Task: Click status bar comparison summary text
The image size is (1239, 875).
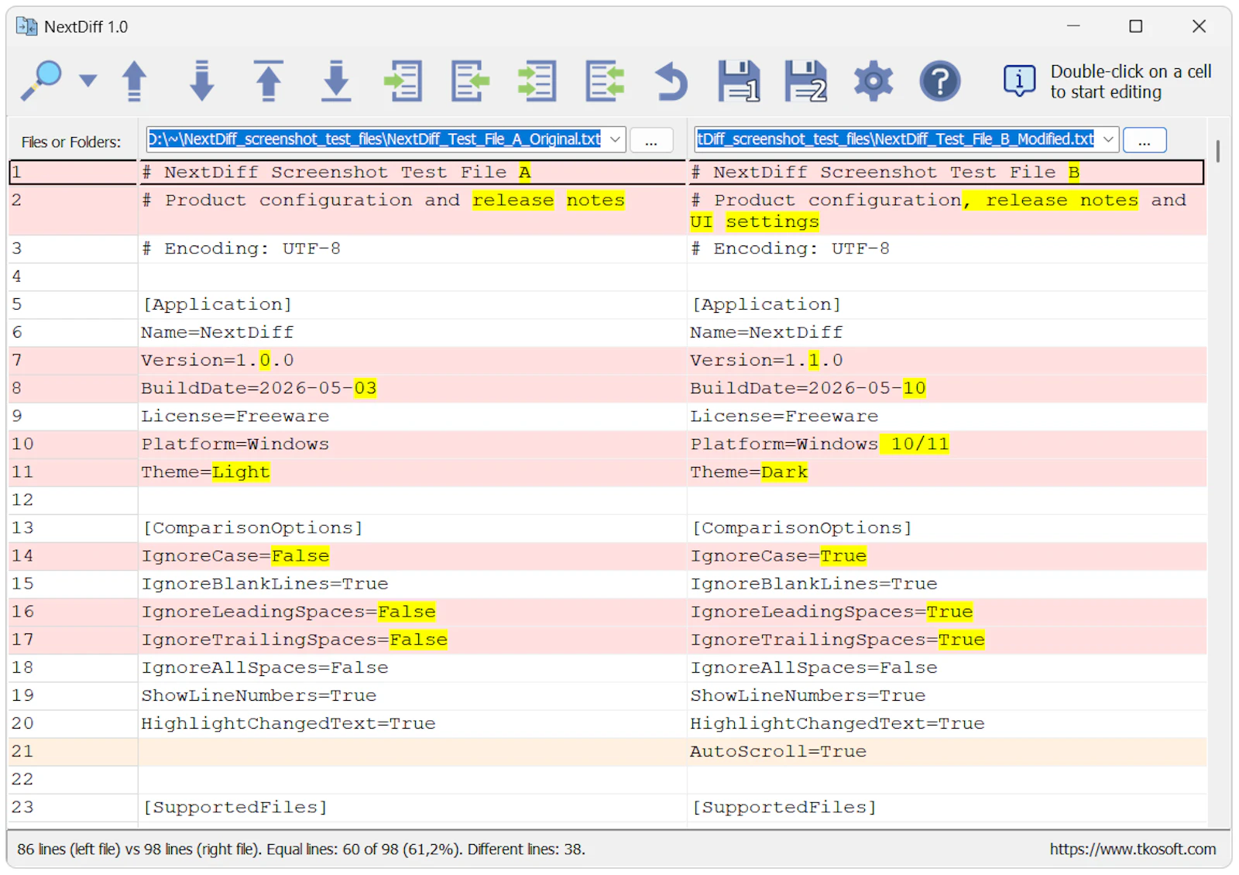Action: coord(300,849)
